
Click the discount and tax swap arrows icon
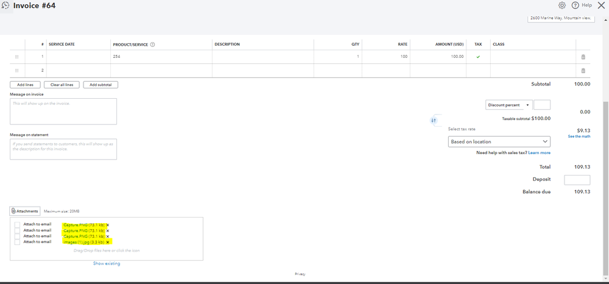click(x=434, y=121)
